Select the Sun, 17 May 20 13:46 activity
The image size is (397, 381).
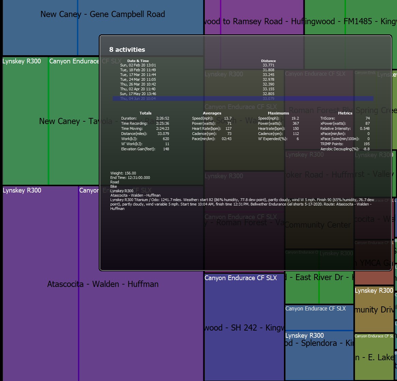[243, 94]
